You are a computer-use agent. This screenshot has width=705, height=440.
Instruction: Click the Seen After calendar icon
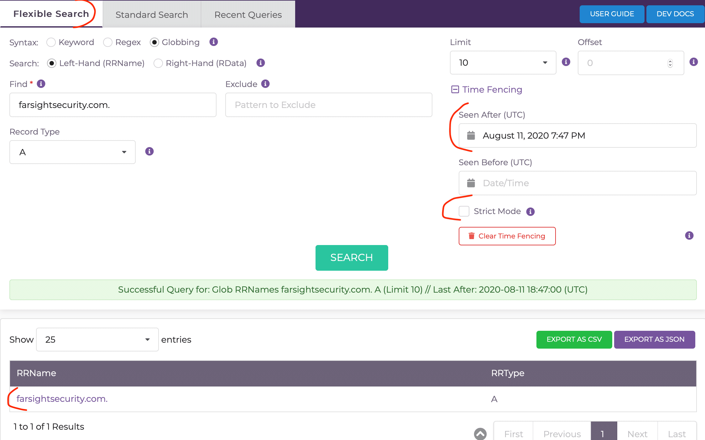[471, 136]
